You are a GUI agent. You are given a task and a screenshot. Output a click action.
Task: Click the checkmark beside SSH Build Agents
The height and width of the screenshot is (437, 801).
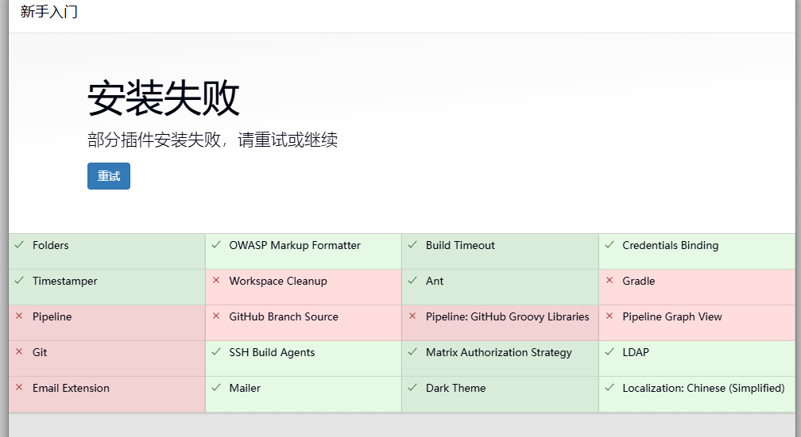[x=216, y=352]
